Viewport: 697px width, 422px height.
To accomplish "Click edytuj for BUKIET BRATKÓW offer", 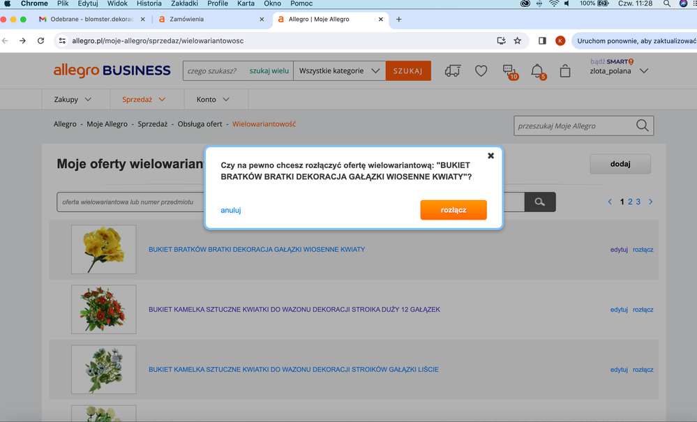I will [619, 250].
